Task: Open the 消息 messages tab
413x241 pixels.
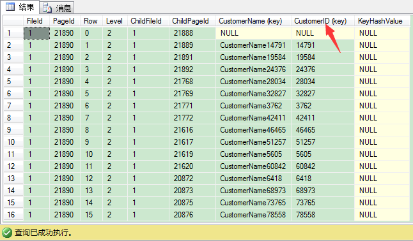Action: pyautogui.click(x=57, y=8)
